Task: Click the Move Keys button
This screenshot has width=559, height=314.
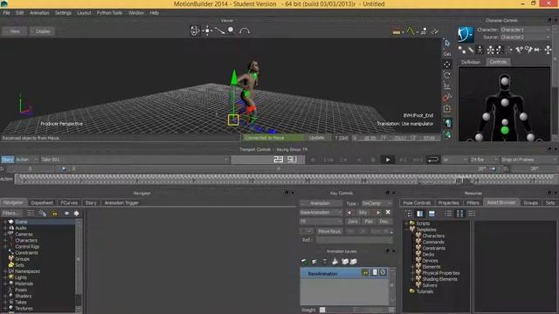Action: pyautogui.click(x=329, y=231)
